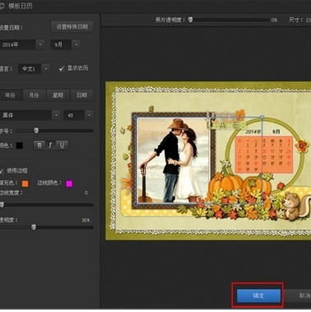Click the photo transparency slider handle
Image resolution: width=311 pixels, height=312 pixels.
click(x=190, y=20)
